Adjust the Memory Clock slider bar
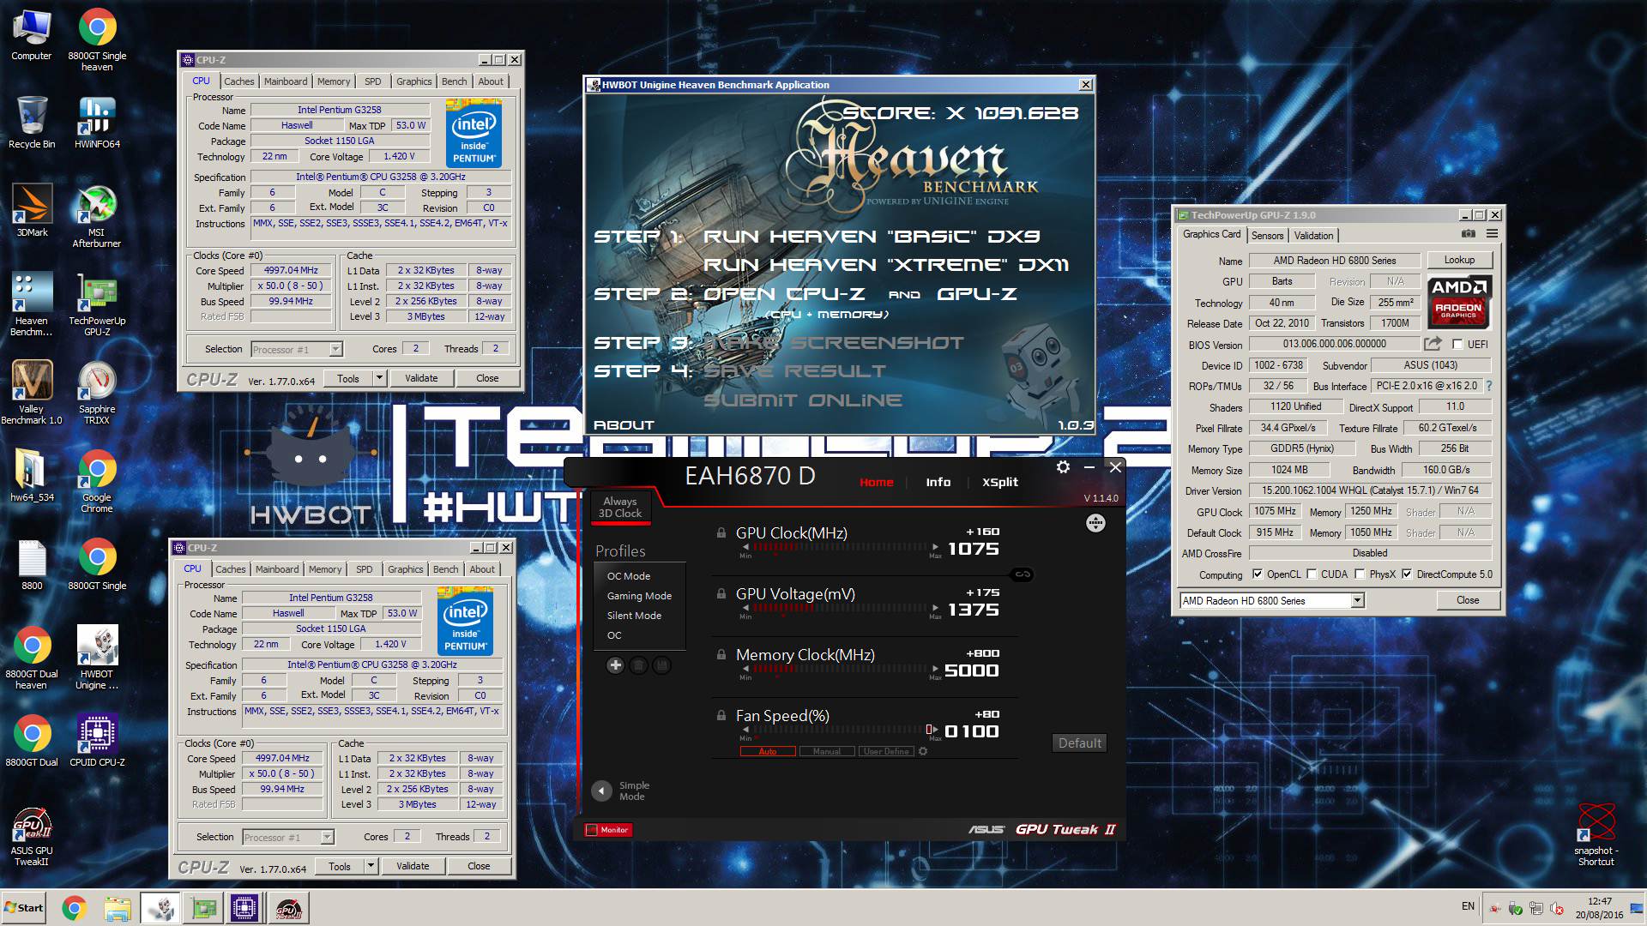Screen dimensions: 1647x926 pyautogui.click(x=841, y=669)
